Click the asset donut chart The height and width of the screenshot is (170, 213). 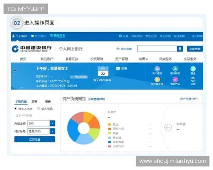click(x=83, y=128)
